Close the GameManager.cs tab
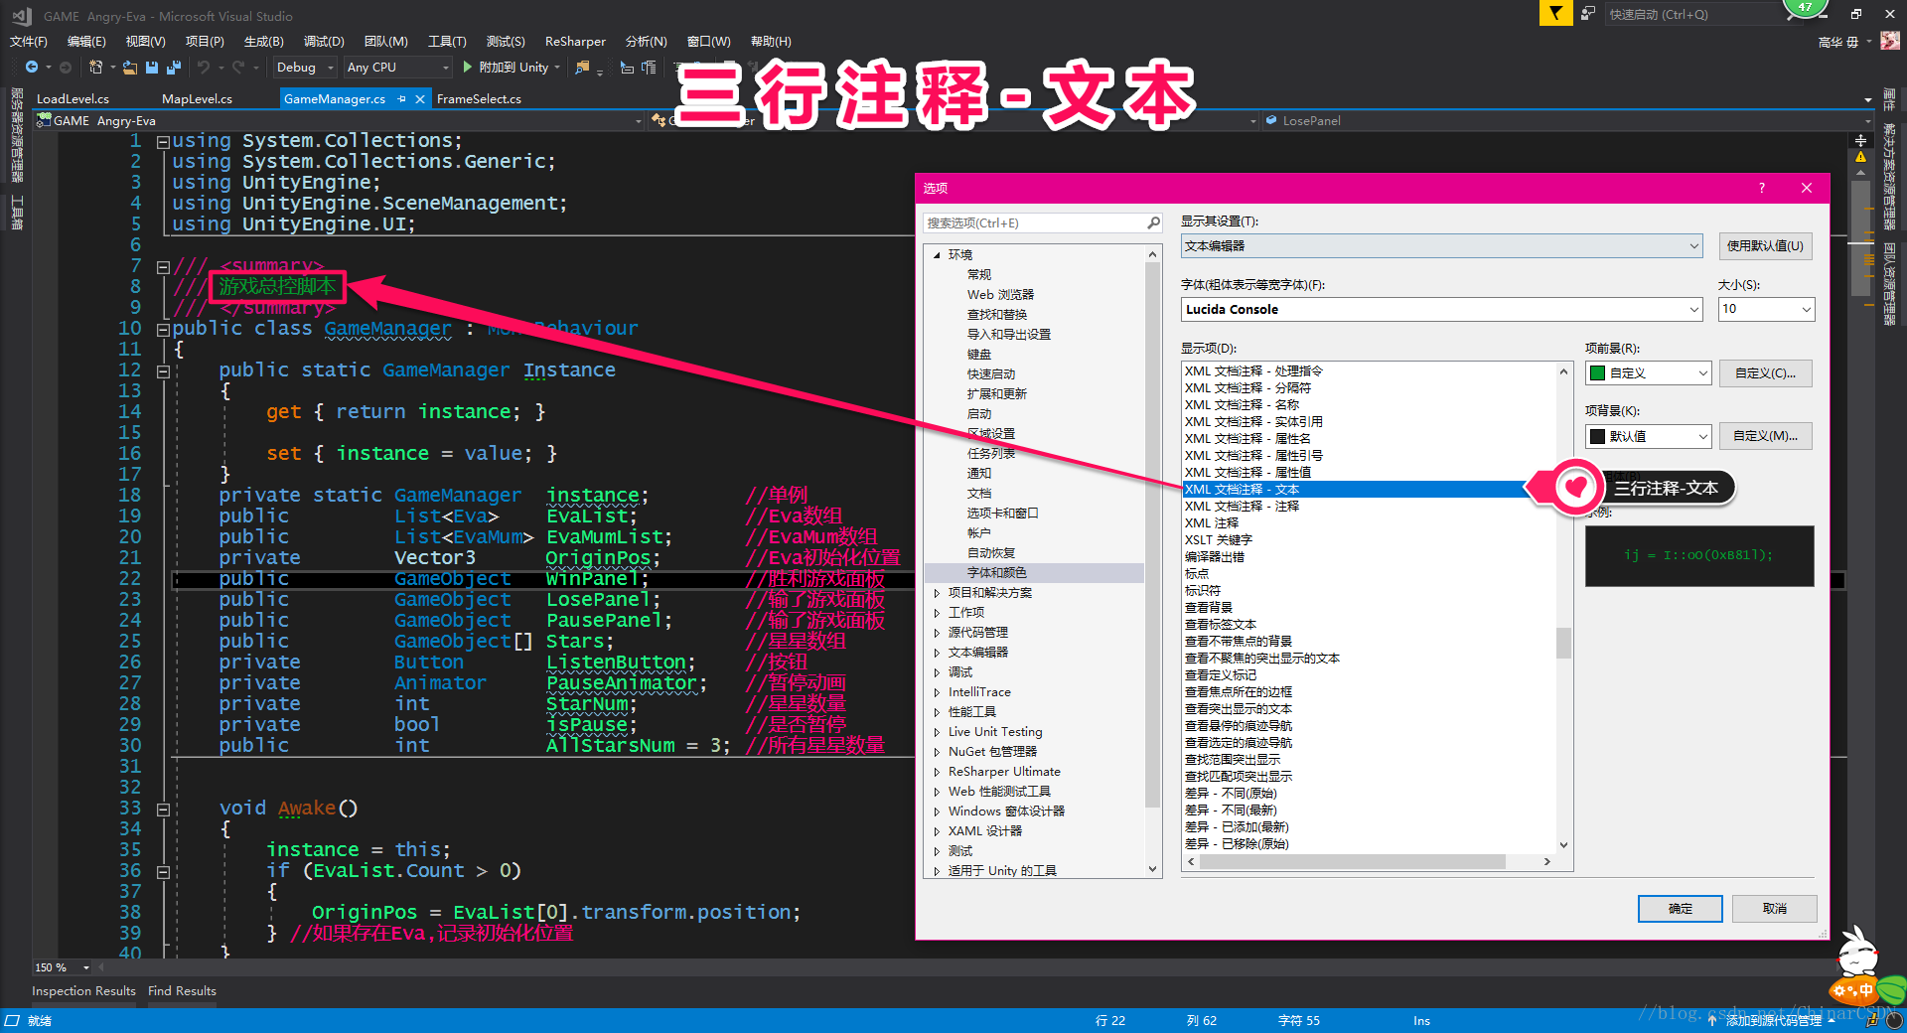This screenshot has width=1907, height=1033. 420,98
